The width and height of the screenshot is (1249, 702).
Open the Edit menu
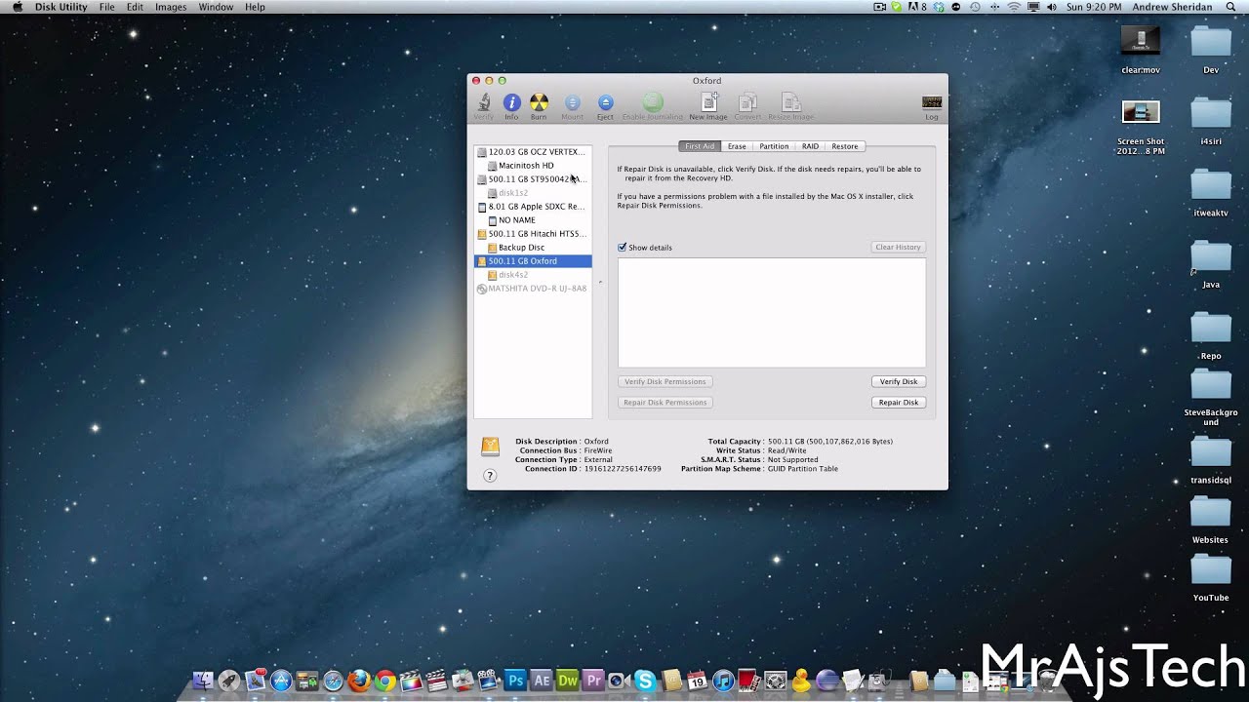pyautogui.click(x=135, y=7)
